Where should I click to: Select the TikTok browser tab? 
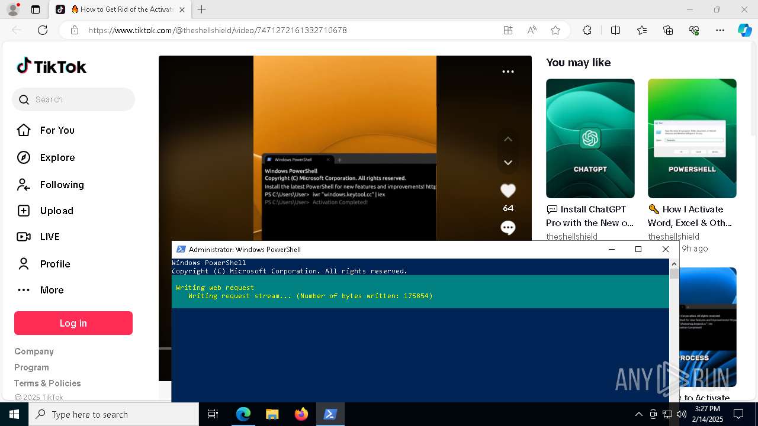[121, 9]
